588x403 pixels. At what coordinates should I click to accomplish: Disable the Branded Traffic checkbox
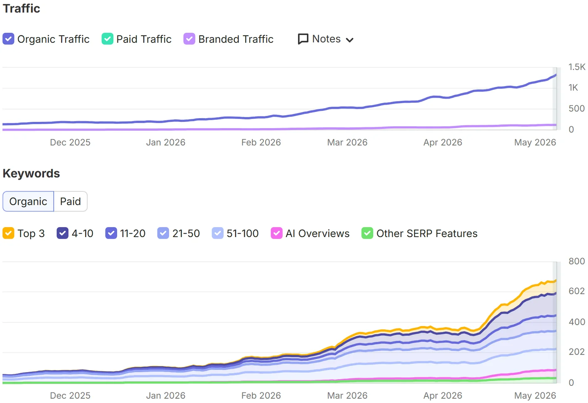coord(189,39)
